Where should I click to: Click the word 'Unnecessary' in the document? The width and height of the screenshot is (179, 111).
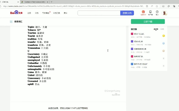(x=34, y=78)
